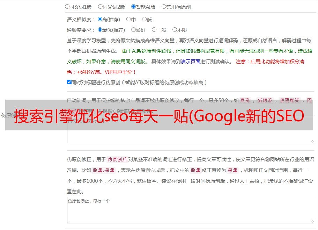Click the 减肥茶 example keyword
The width and height of the screenshot is (318, 230).
click(265, 100)
